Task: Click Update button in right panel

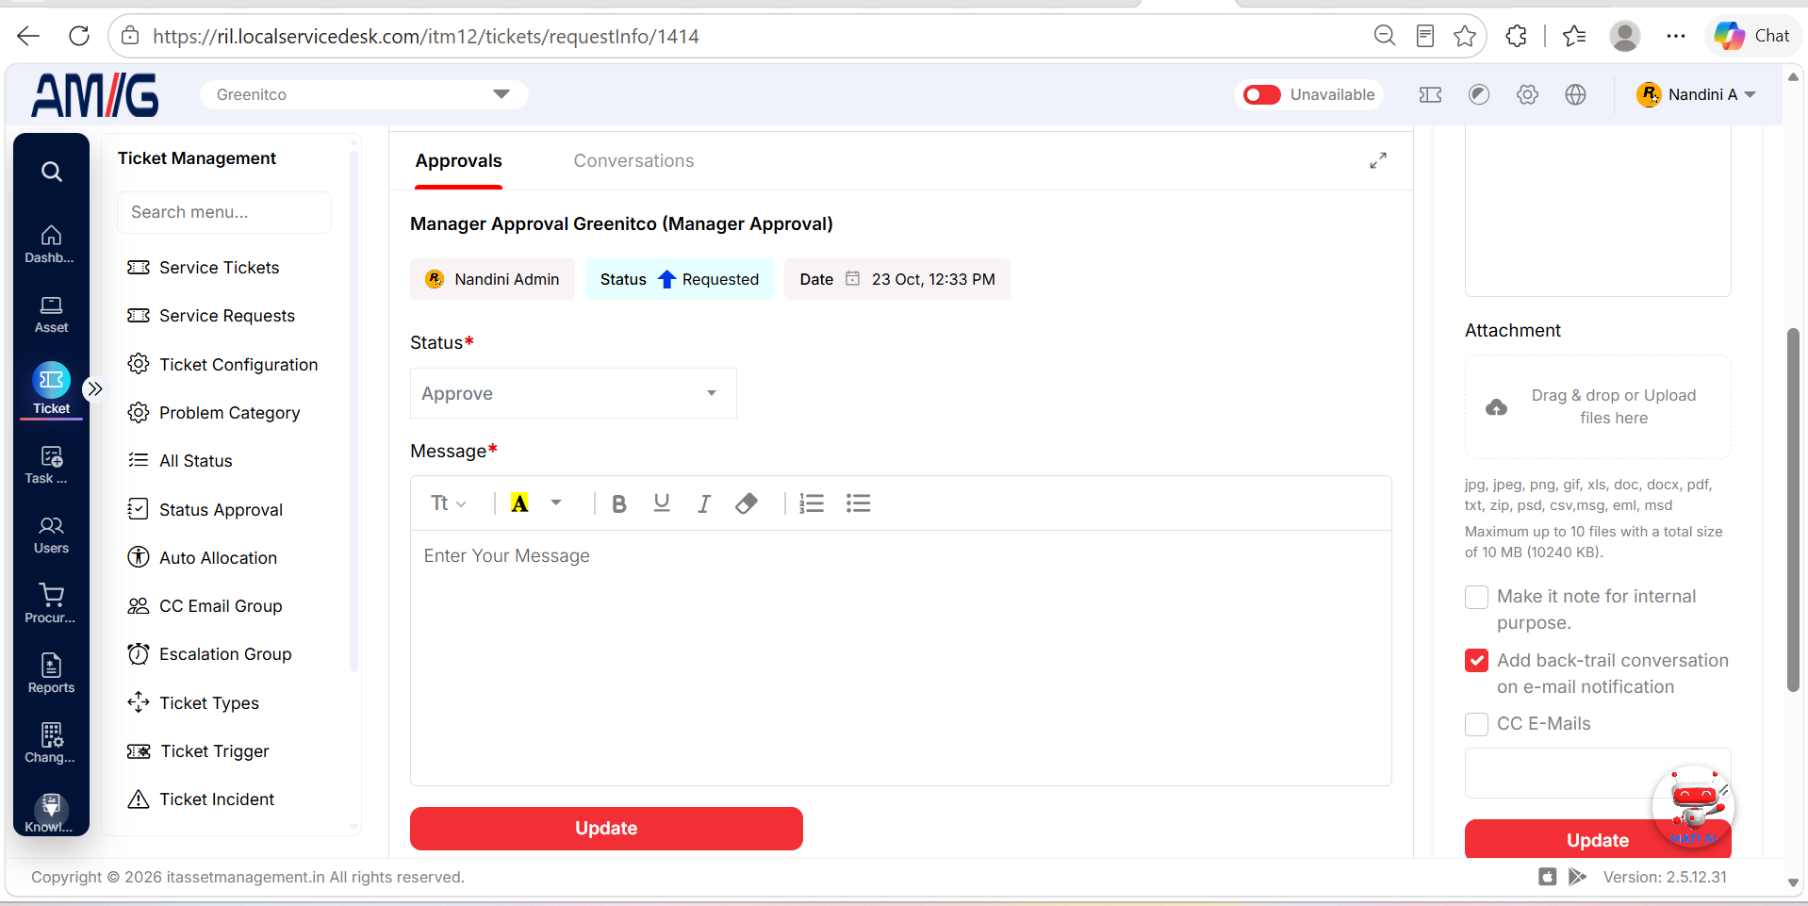Action: click(x=1598, y=839)
